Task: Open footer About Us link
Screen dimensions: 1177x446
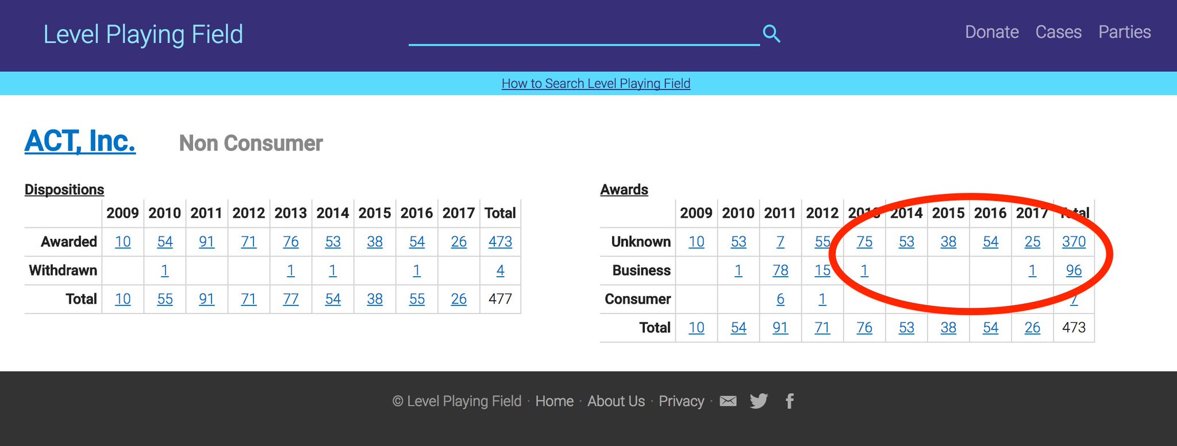Action: (616, 401)
